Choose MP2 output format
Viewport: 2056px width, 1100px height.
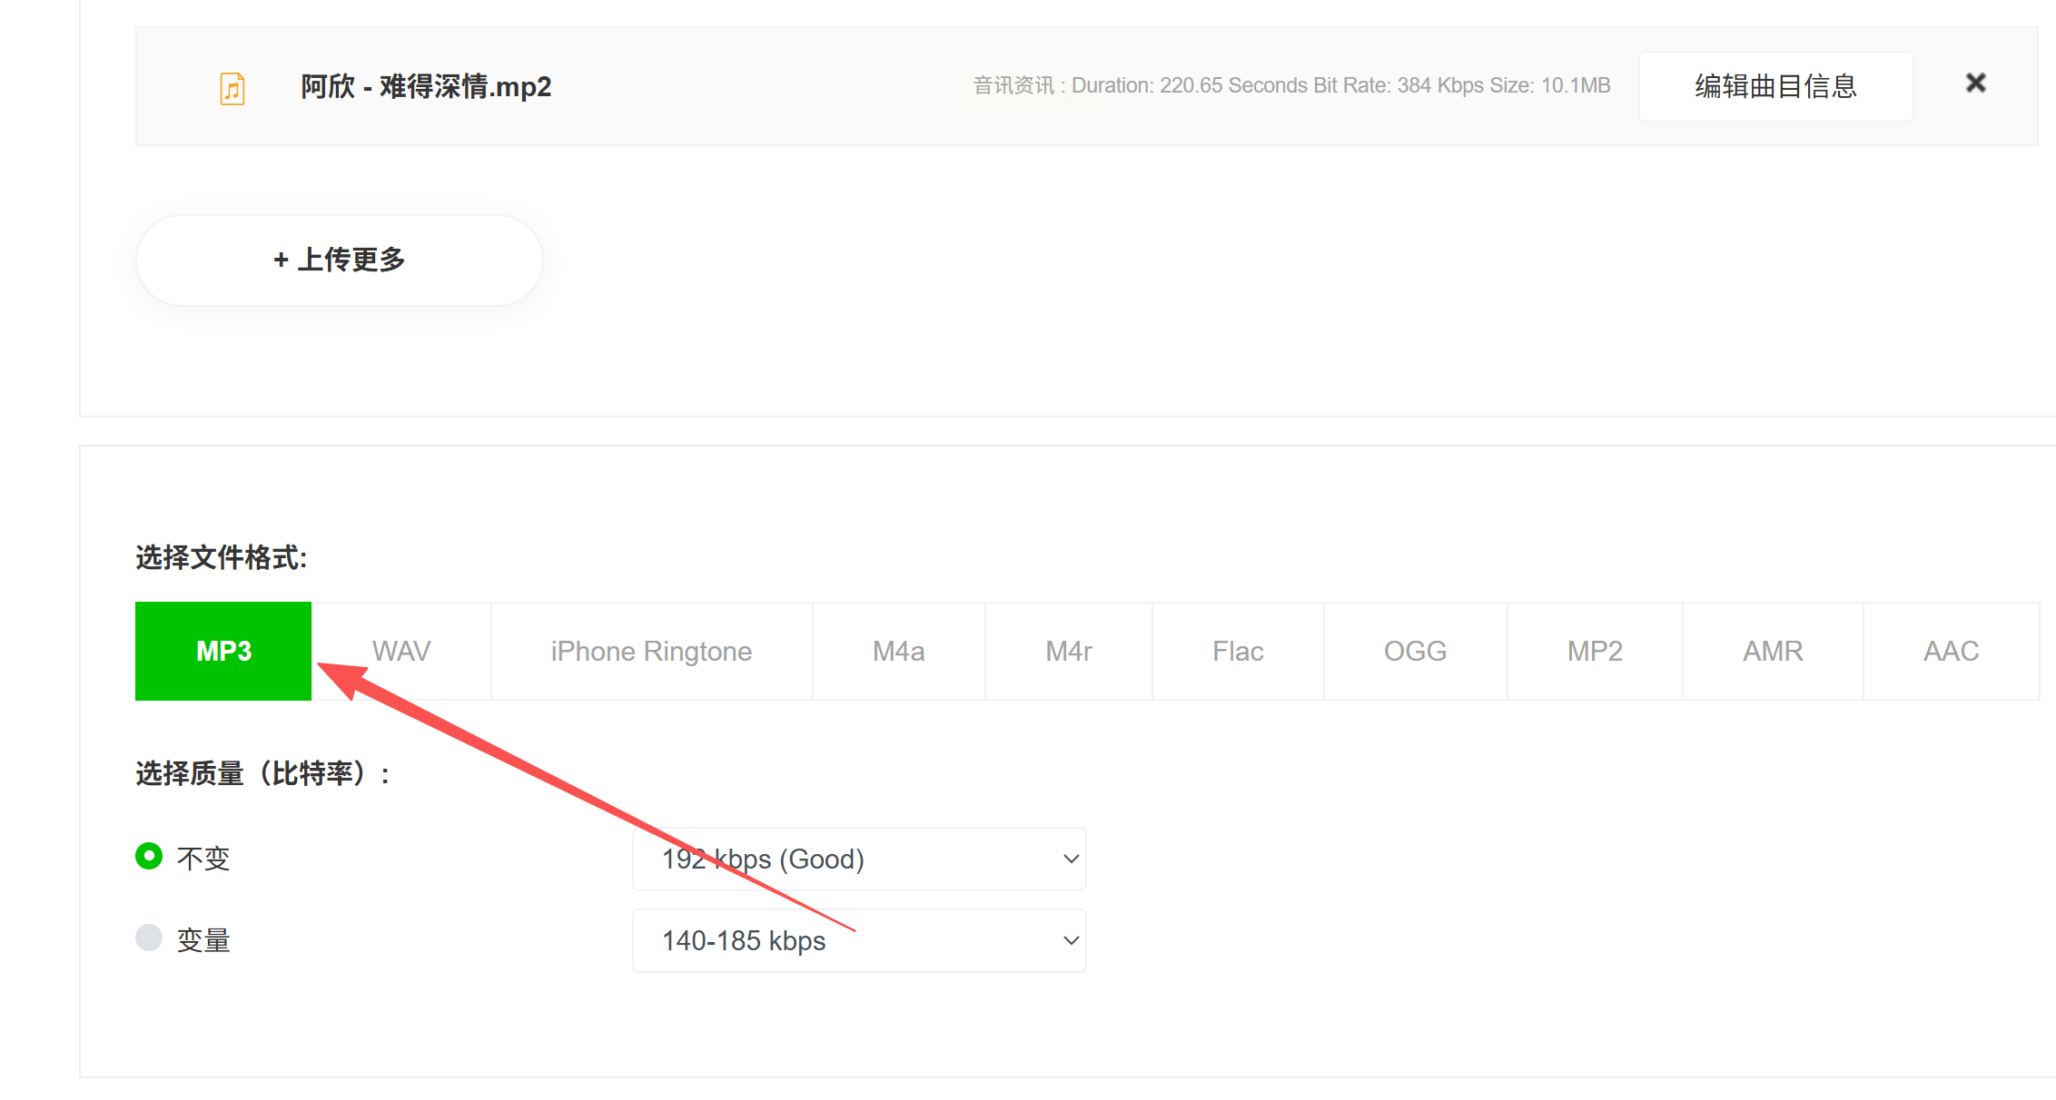[1595, 651]
